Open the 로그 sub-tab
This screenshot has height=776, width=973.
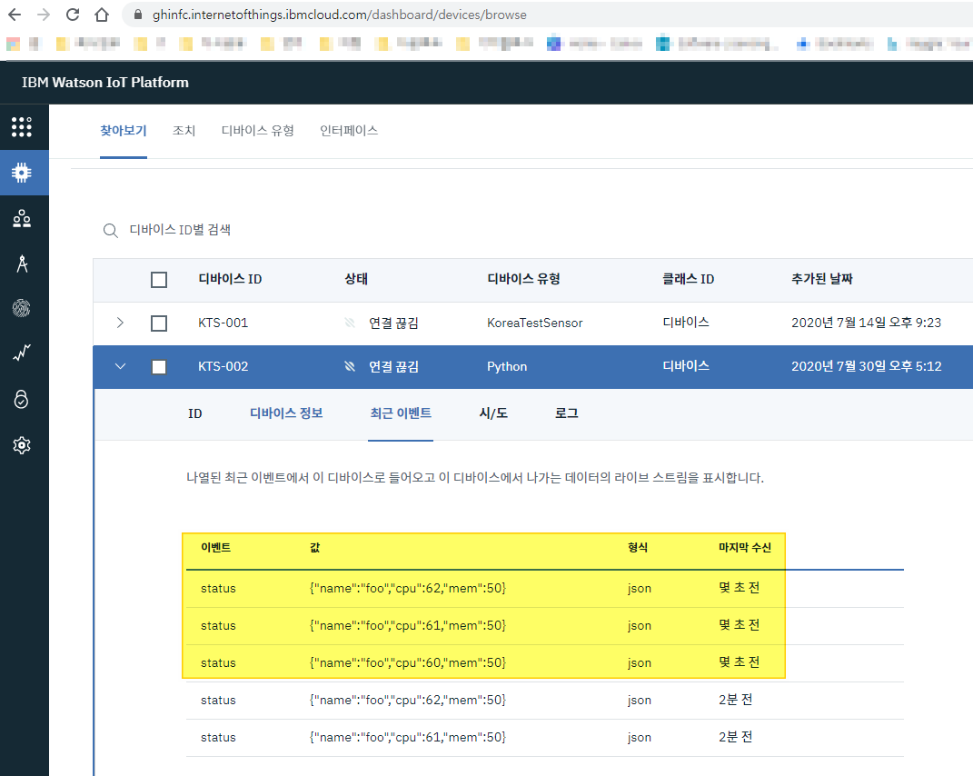coord(567,413)
